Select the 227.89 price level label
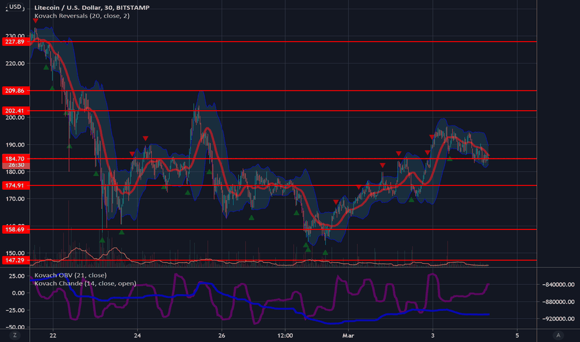The height and width of the screenshot is (342, 580). coord(16,42)
